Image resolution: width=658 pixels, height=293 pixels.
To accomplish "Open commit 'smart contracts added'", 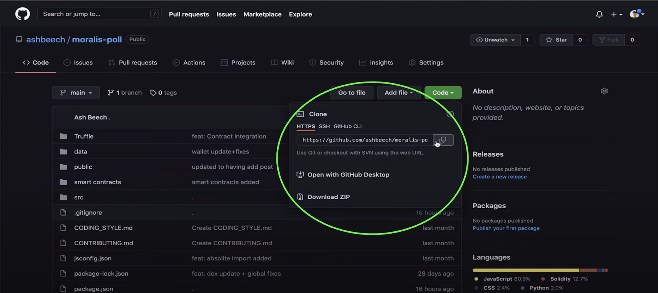I will point(225,182).
